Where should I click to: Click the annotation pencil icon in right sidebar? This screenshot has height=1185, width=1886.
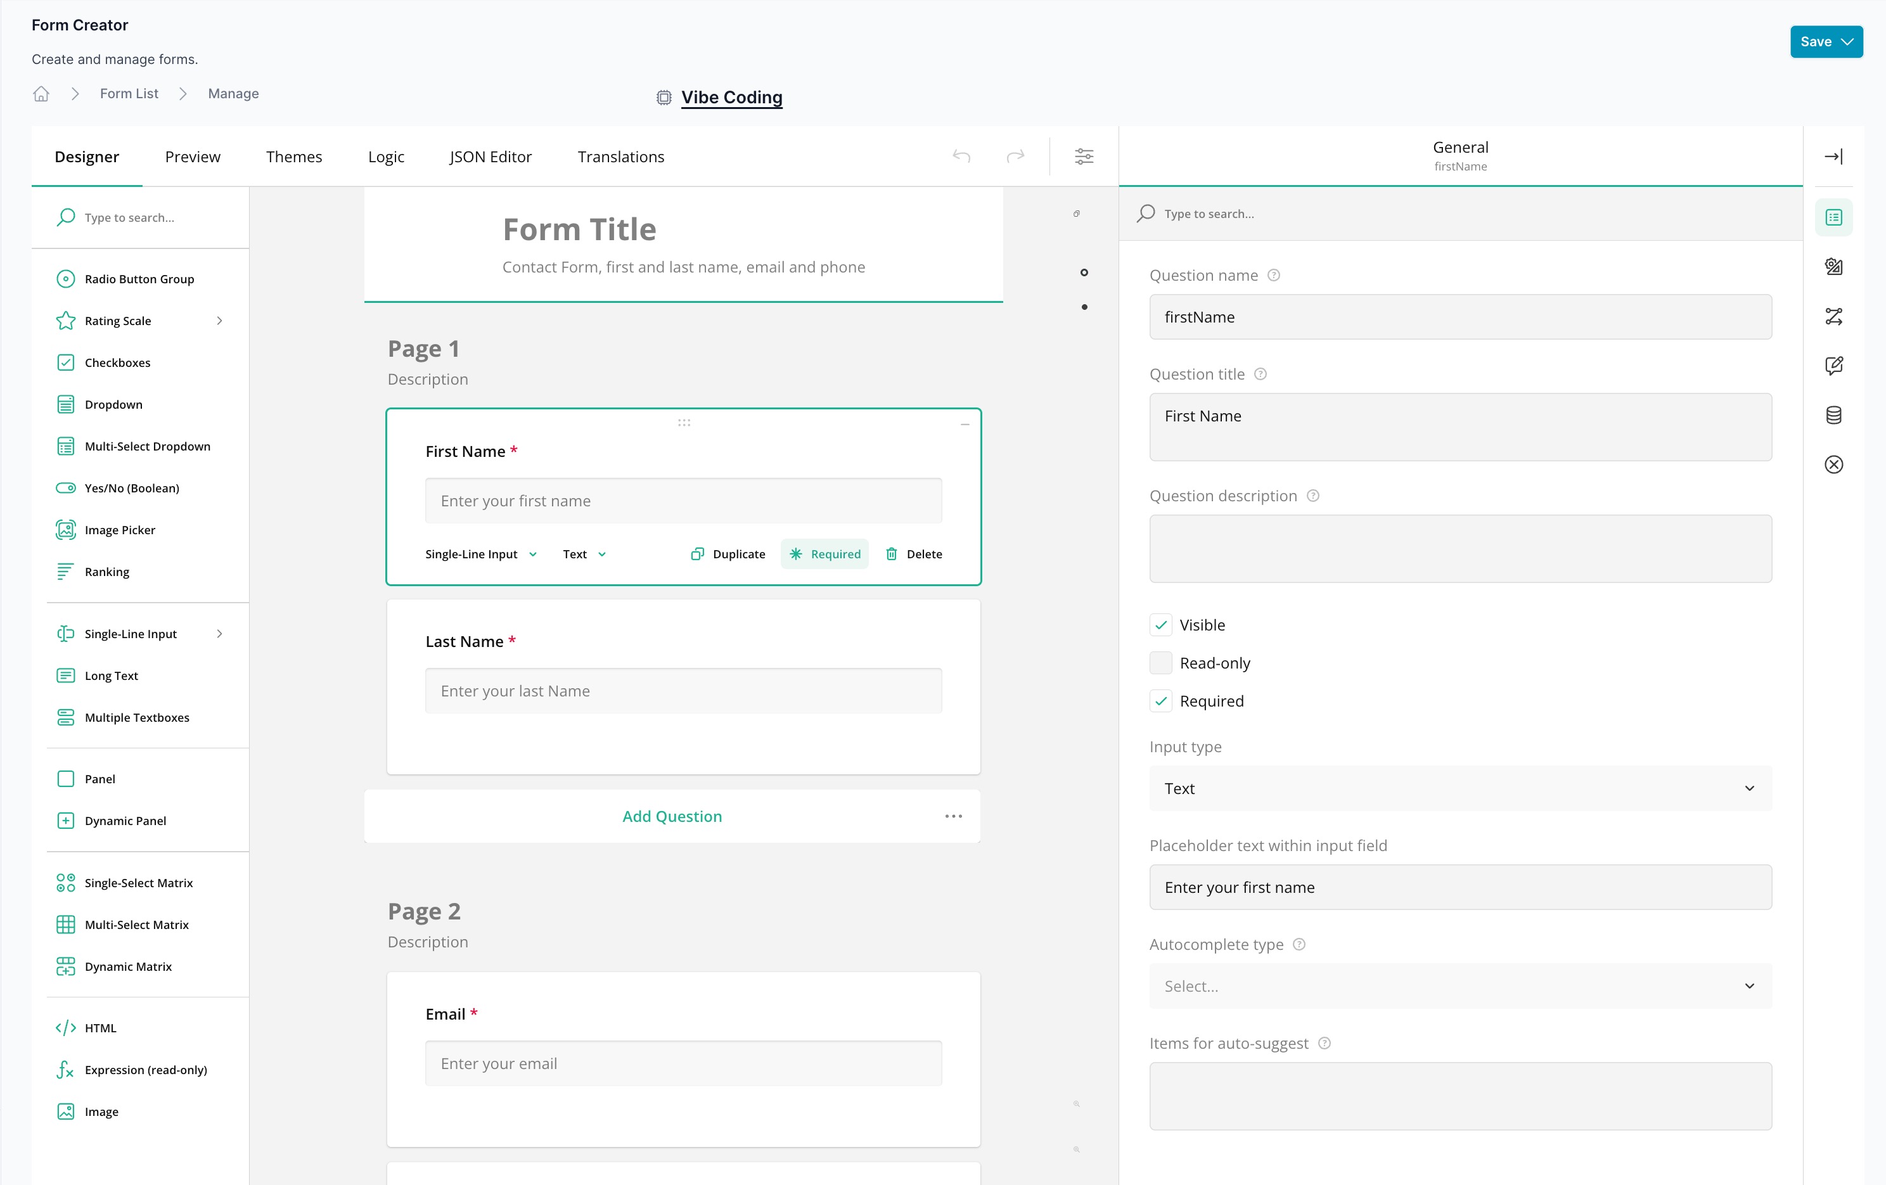point(1833,366)
